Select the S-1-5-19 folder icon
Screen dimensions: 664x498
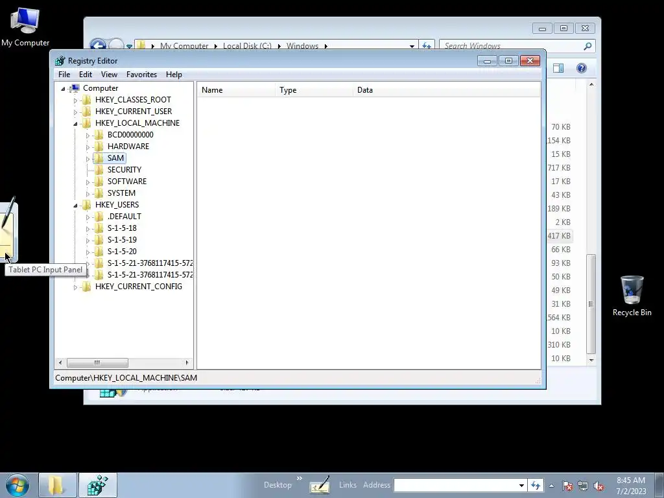pyautogui.click(x=99, y=240)
